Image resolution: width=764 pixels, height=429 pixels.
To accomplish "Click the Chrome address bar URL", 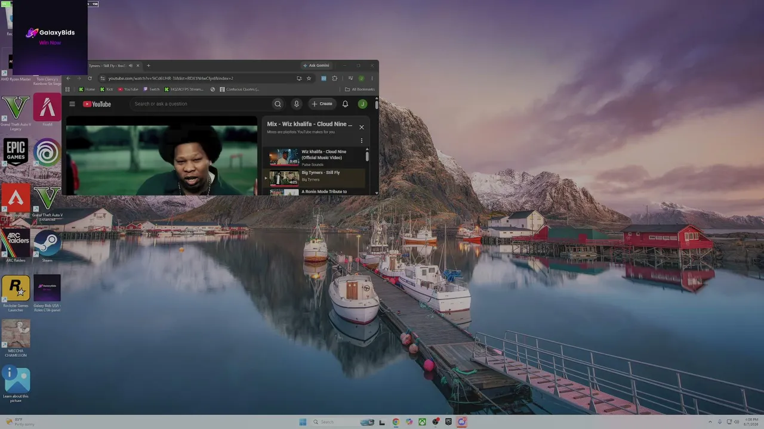I will click(x=171, y=78).
